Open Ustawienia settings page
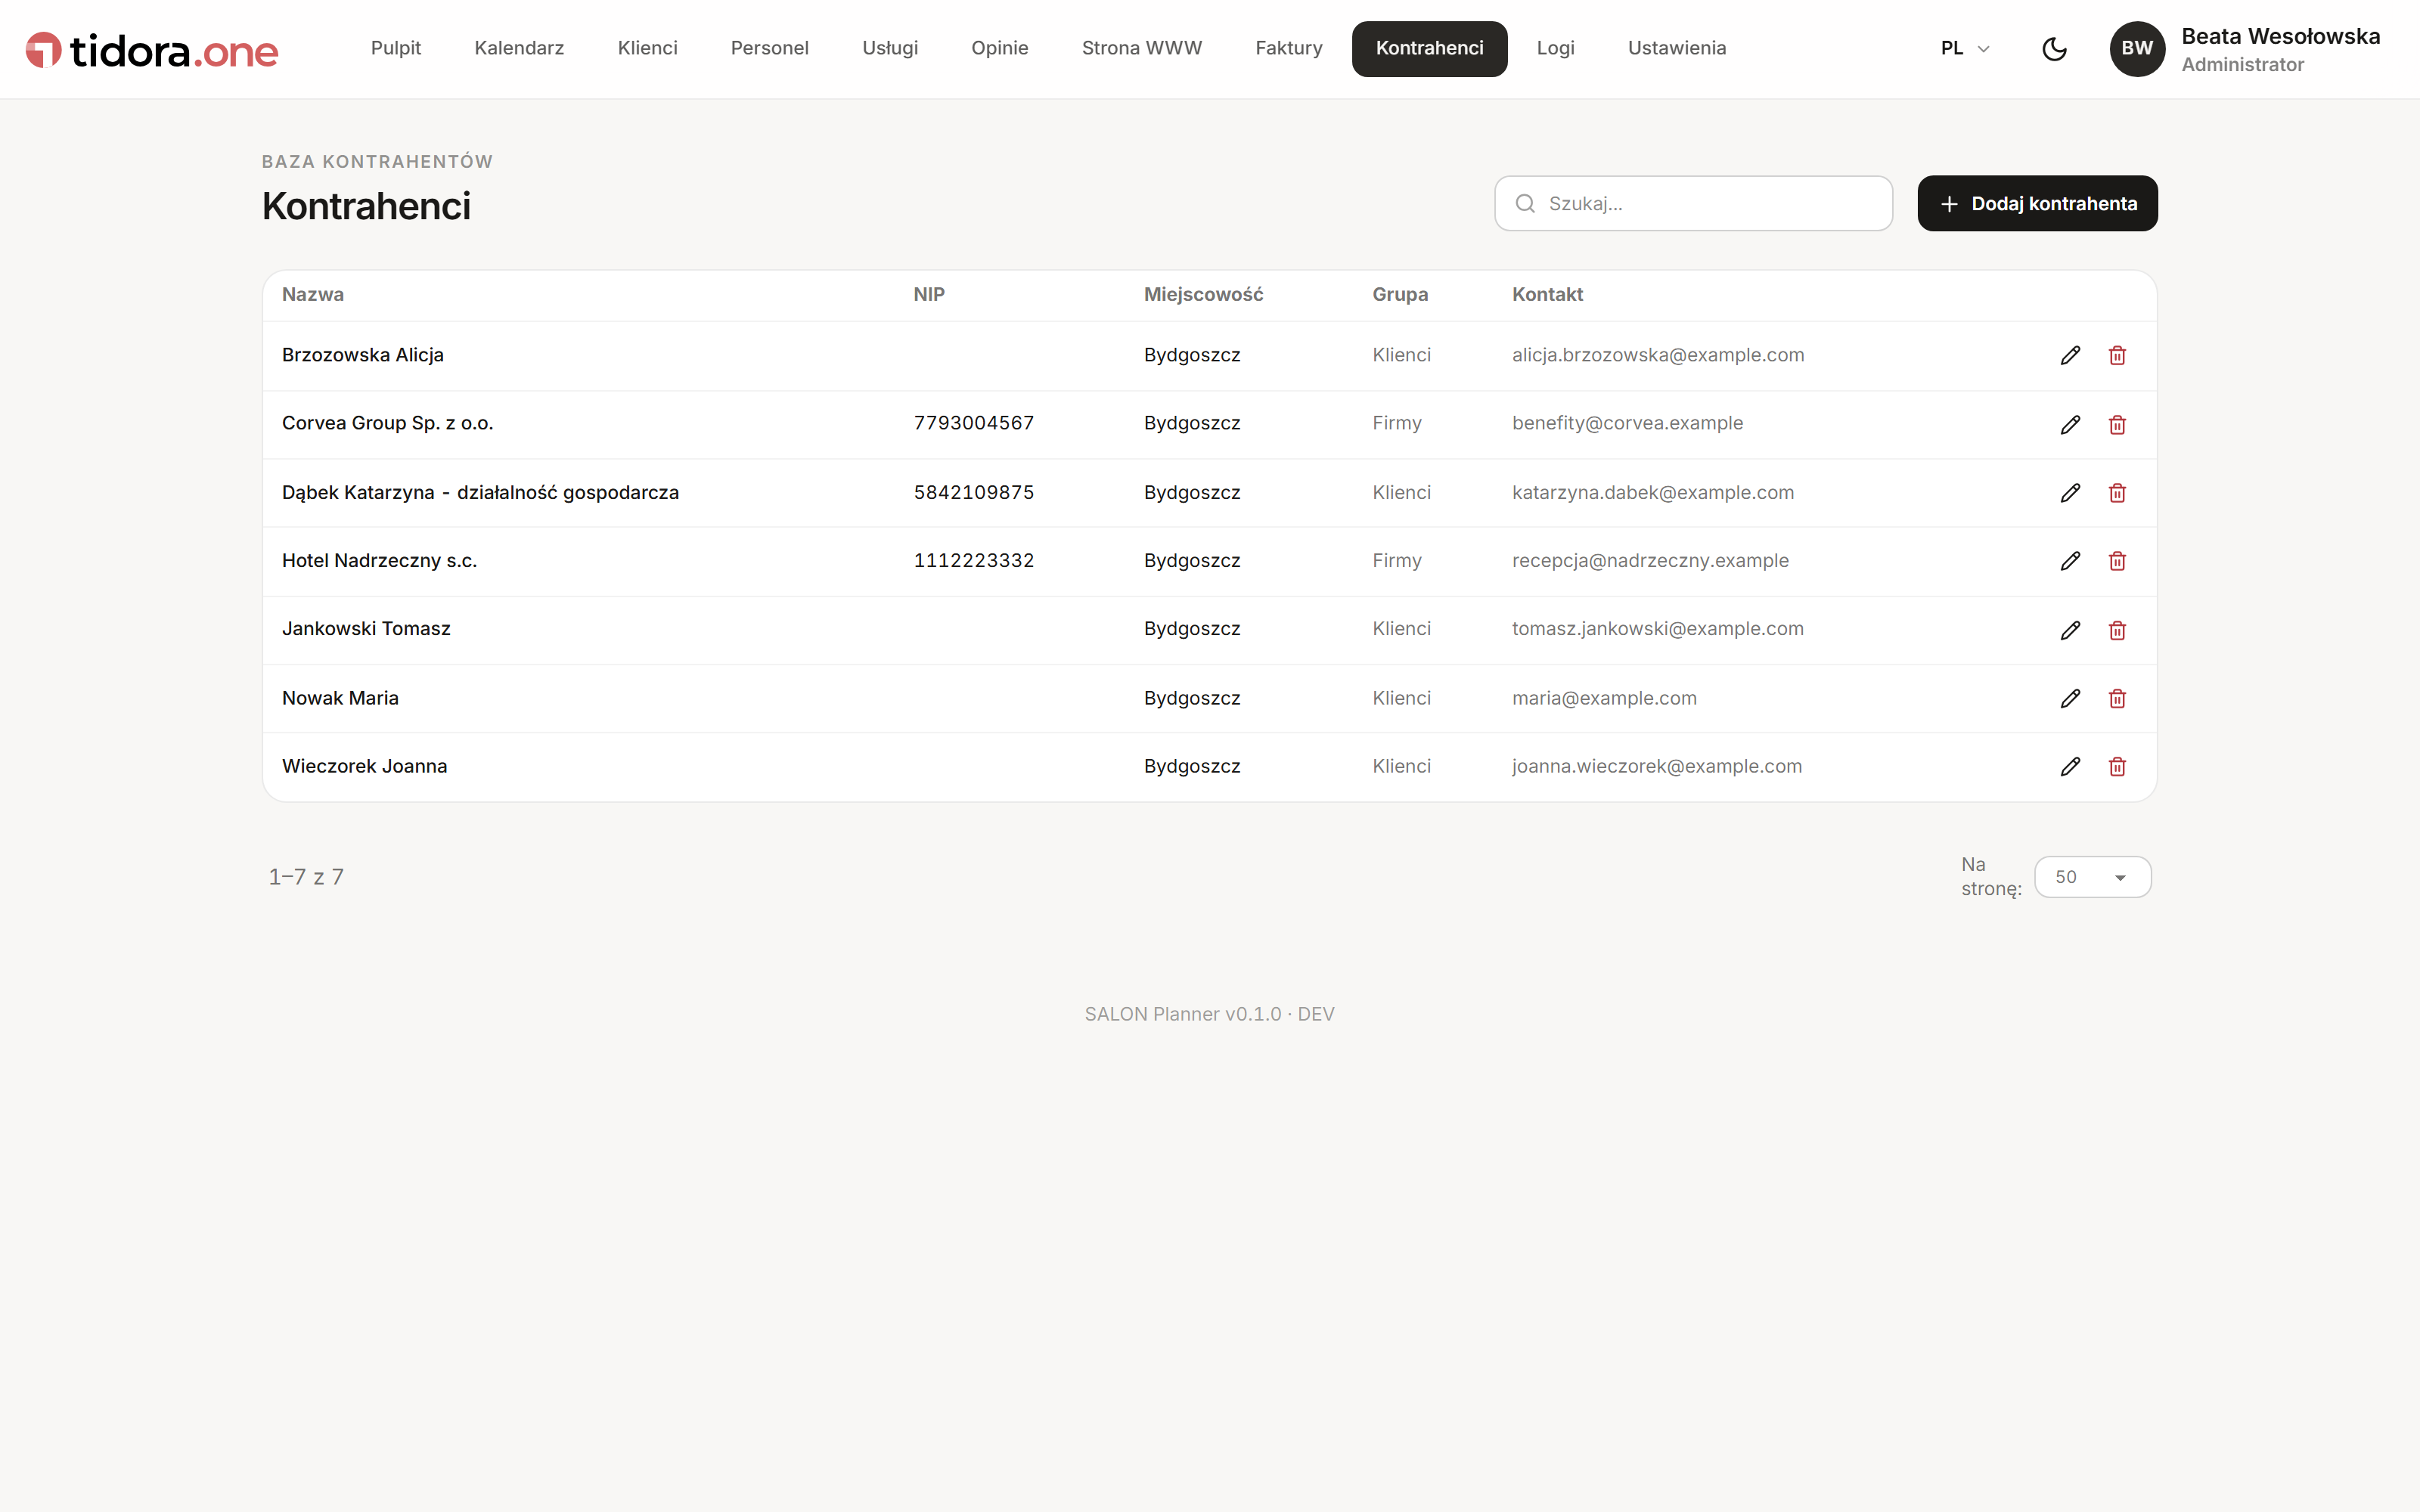The image size is (2420, 1512). click(x=1676, y=48)
